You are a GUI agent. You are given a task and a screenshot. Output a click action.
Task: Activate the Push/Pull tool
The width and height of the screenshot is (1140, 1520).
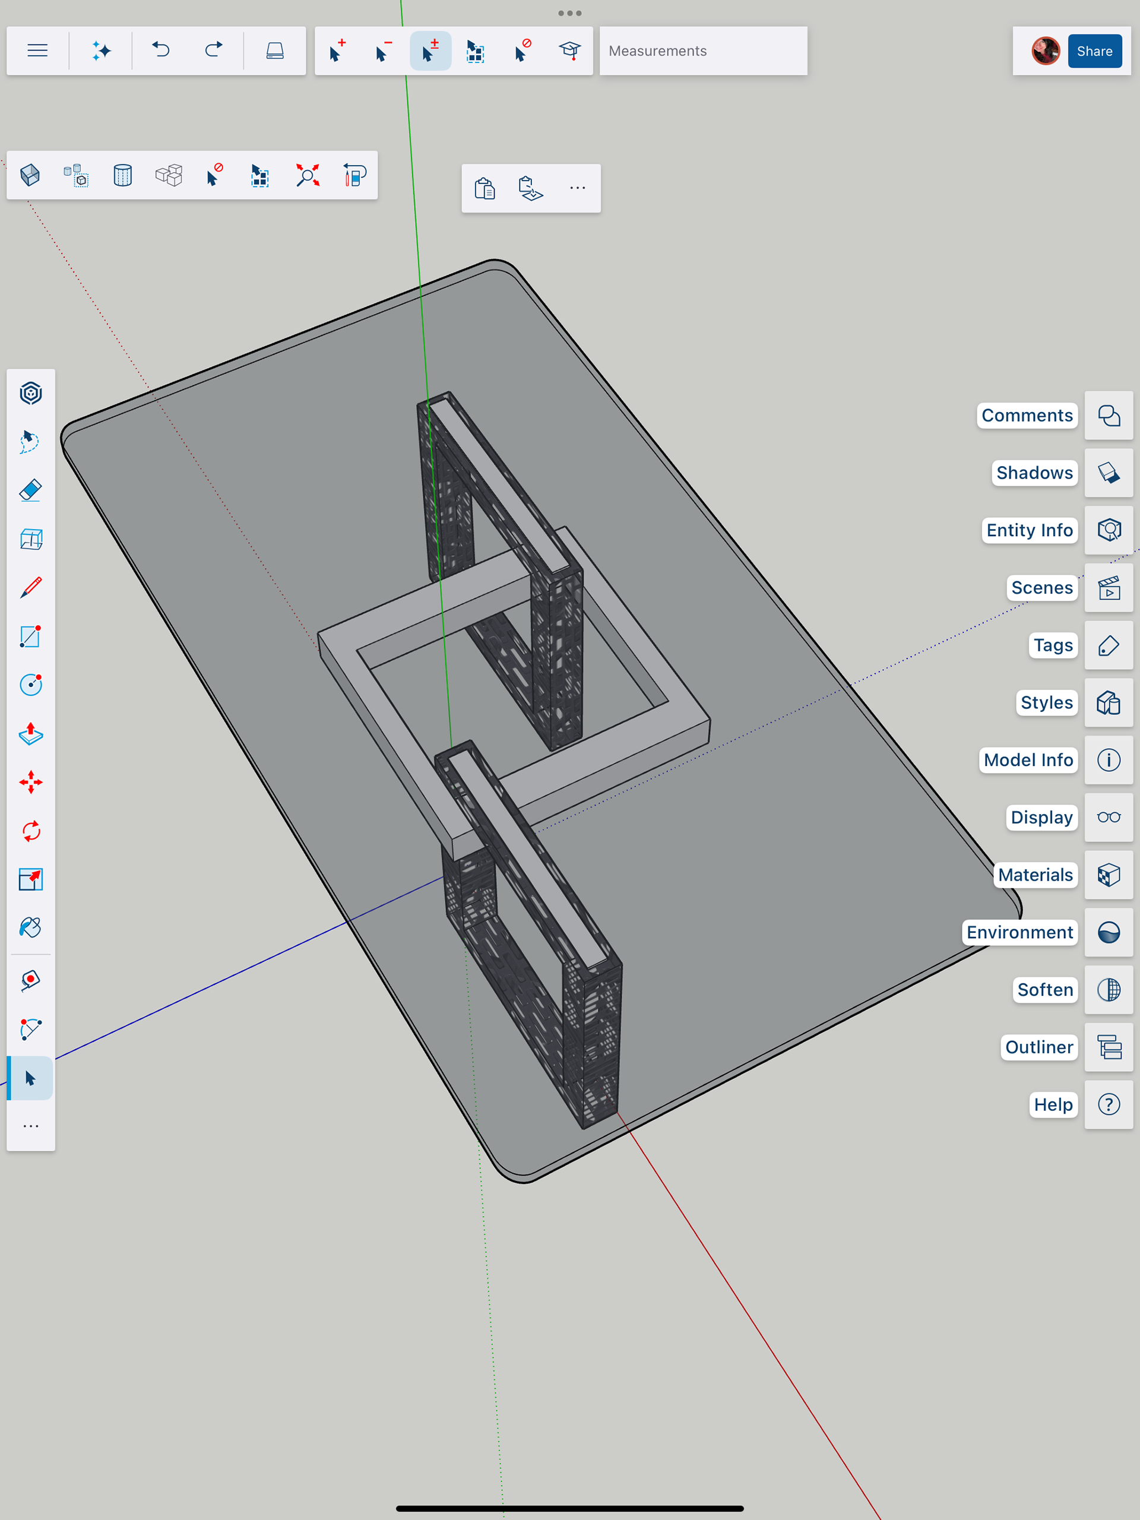[31, 734]
